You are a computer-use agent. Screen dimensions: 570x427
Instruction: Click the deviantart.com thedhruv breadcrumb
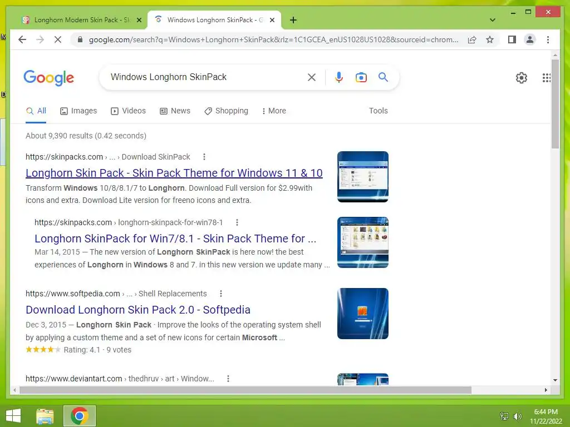click(x=120, y=379)
